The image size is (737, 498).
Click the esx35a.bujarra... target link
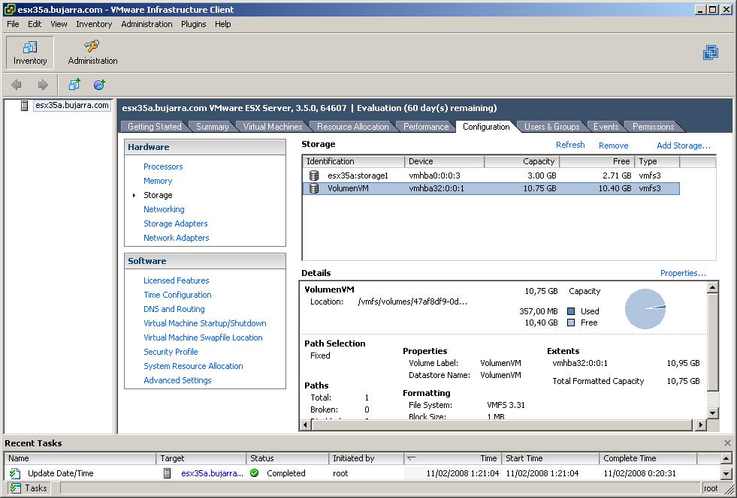[x=212, y=473]
